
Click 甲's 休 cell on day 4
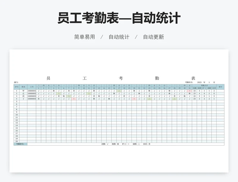pyautogui.click(x=54, y=91)
